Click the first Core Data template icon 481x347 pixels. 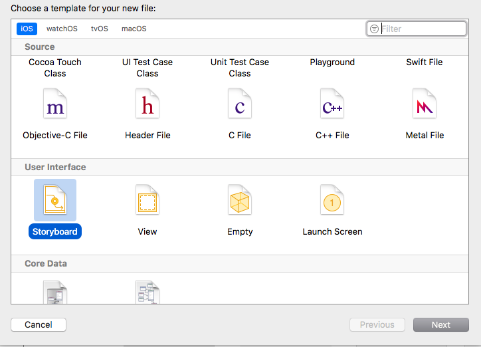(x=54, y=292)
